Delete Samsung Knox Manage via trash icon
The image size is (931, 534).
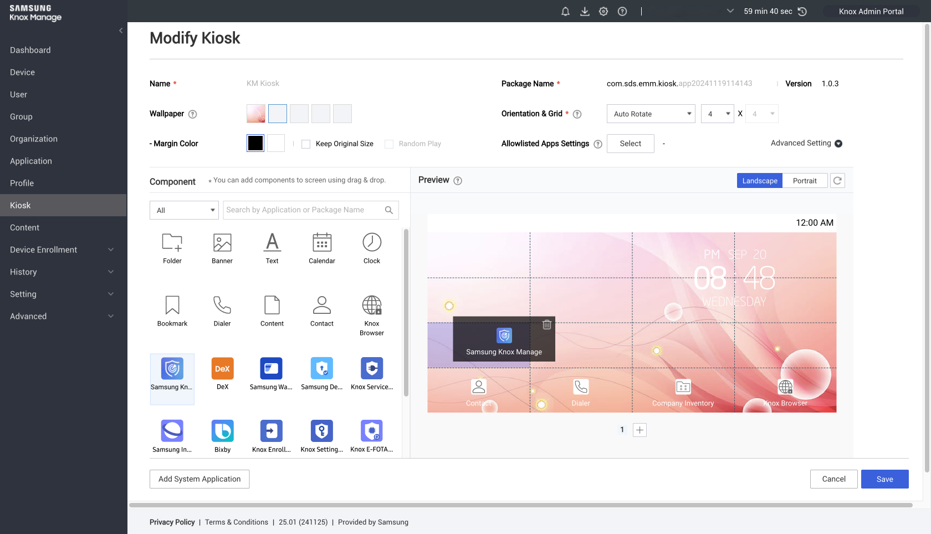click(546, 325)
